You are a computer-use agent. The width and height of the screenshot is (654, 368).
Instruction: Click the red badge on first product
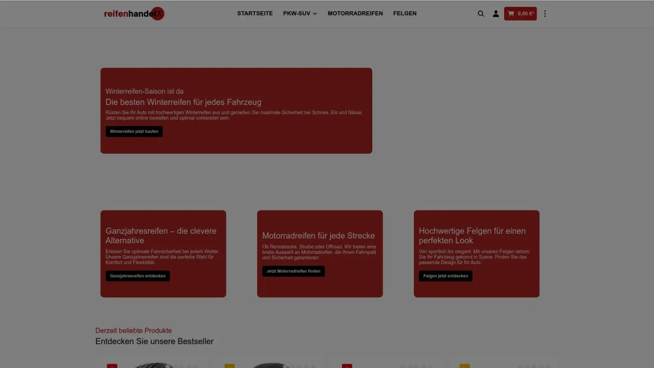tap(112, 365)
